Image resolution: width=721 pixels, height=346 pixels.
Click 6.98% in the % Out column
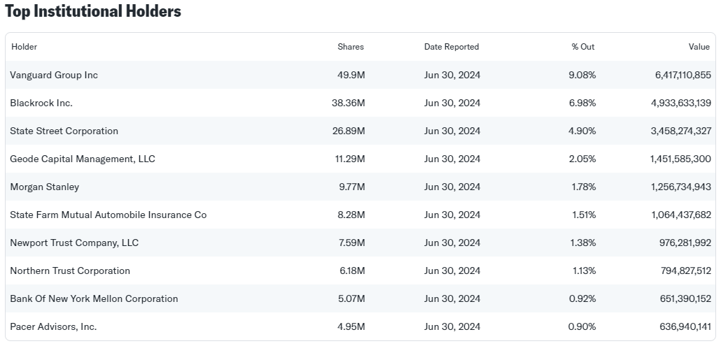pos(582,103)
